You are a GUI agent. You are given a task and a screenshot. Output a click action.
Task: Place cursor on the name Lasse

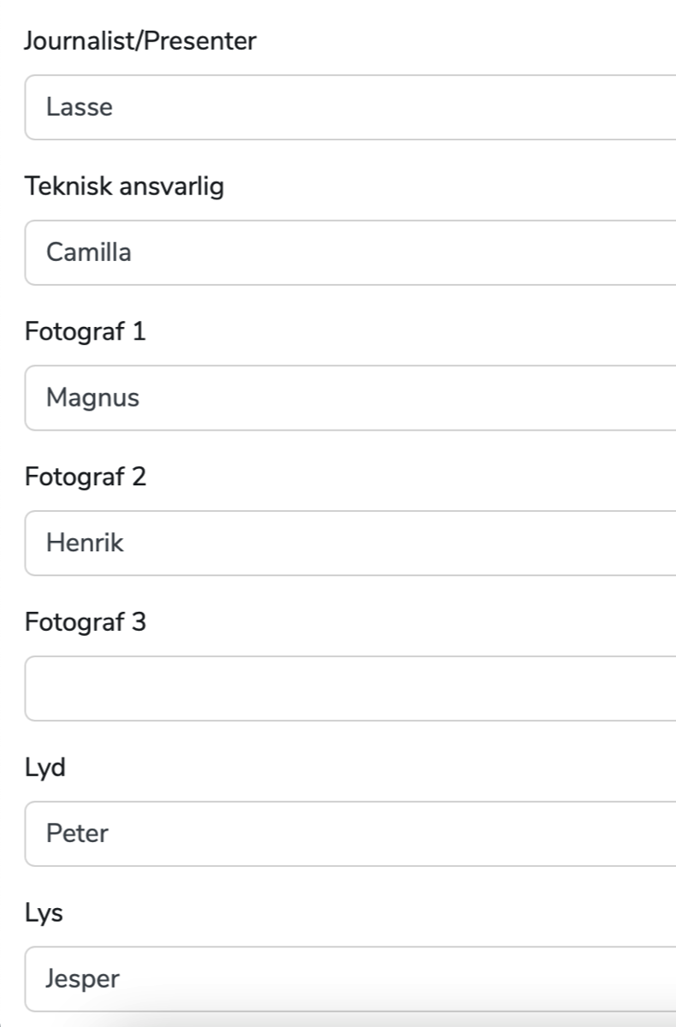tap(80, 107)
